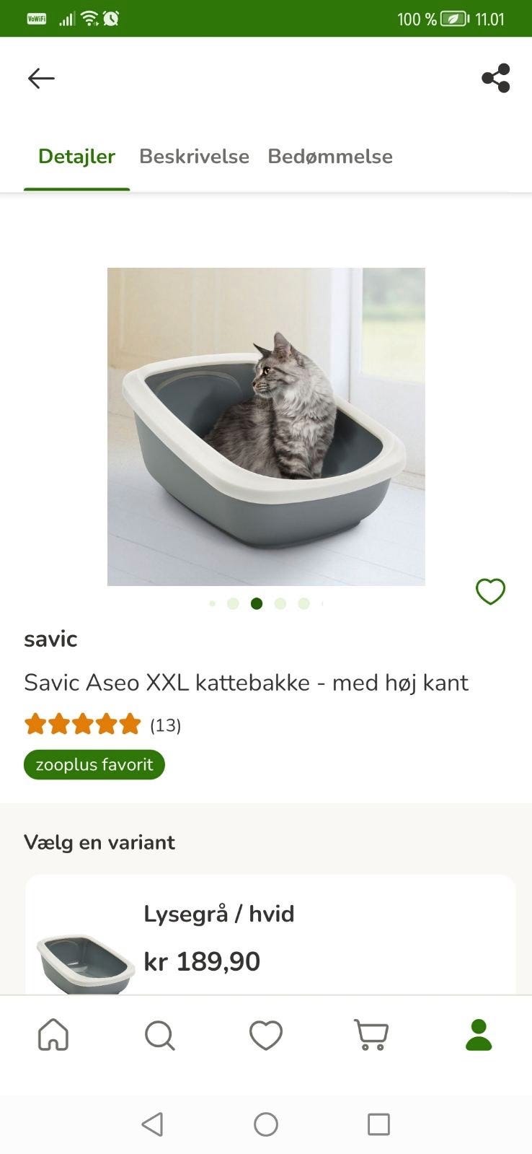Select the Lysegrå / hvid variant

click(x=270, y=935)
